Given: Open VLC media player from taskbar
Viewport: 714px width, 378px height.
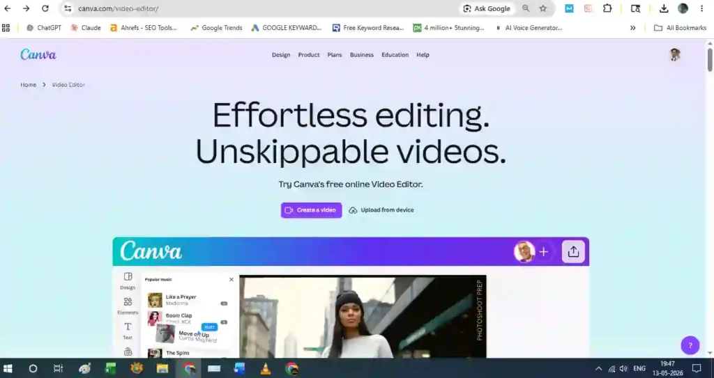Looking at the screenshot, I should pos(266,368).
